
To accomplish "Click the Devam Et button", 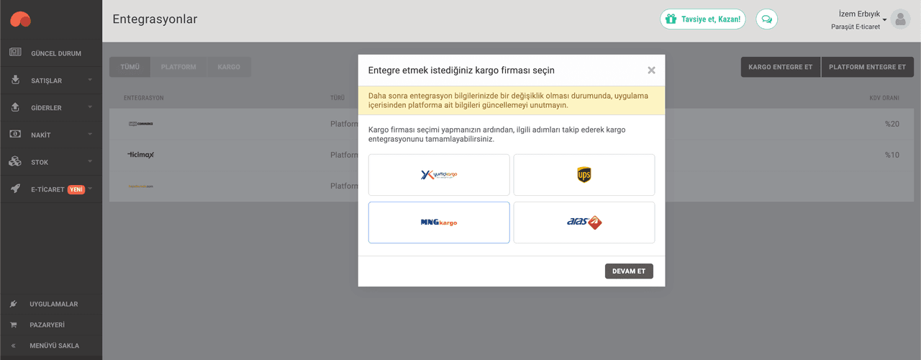I will point(629,271).
